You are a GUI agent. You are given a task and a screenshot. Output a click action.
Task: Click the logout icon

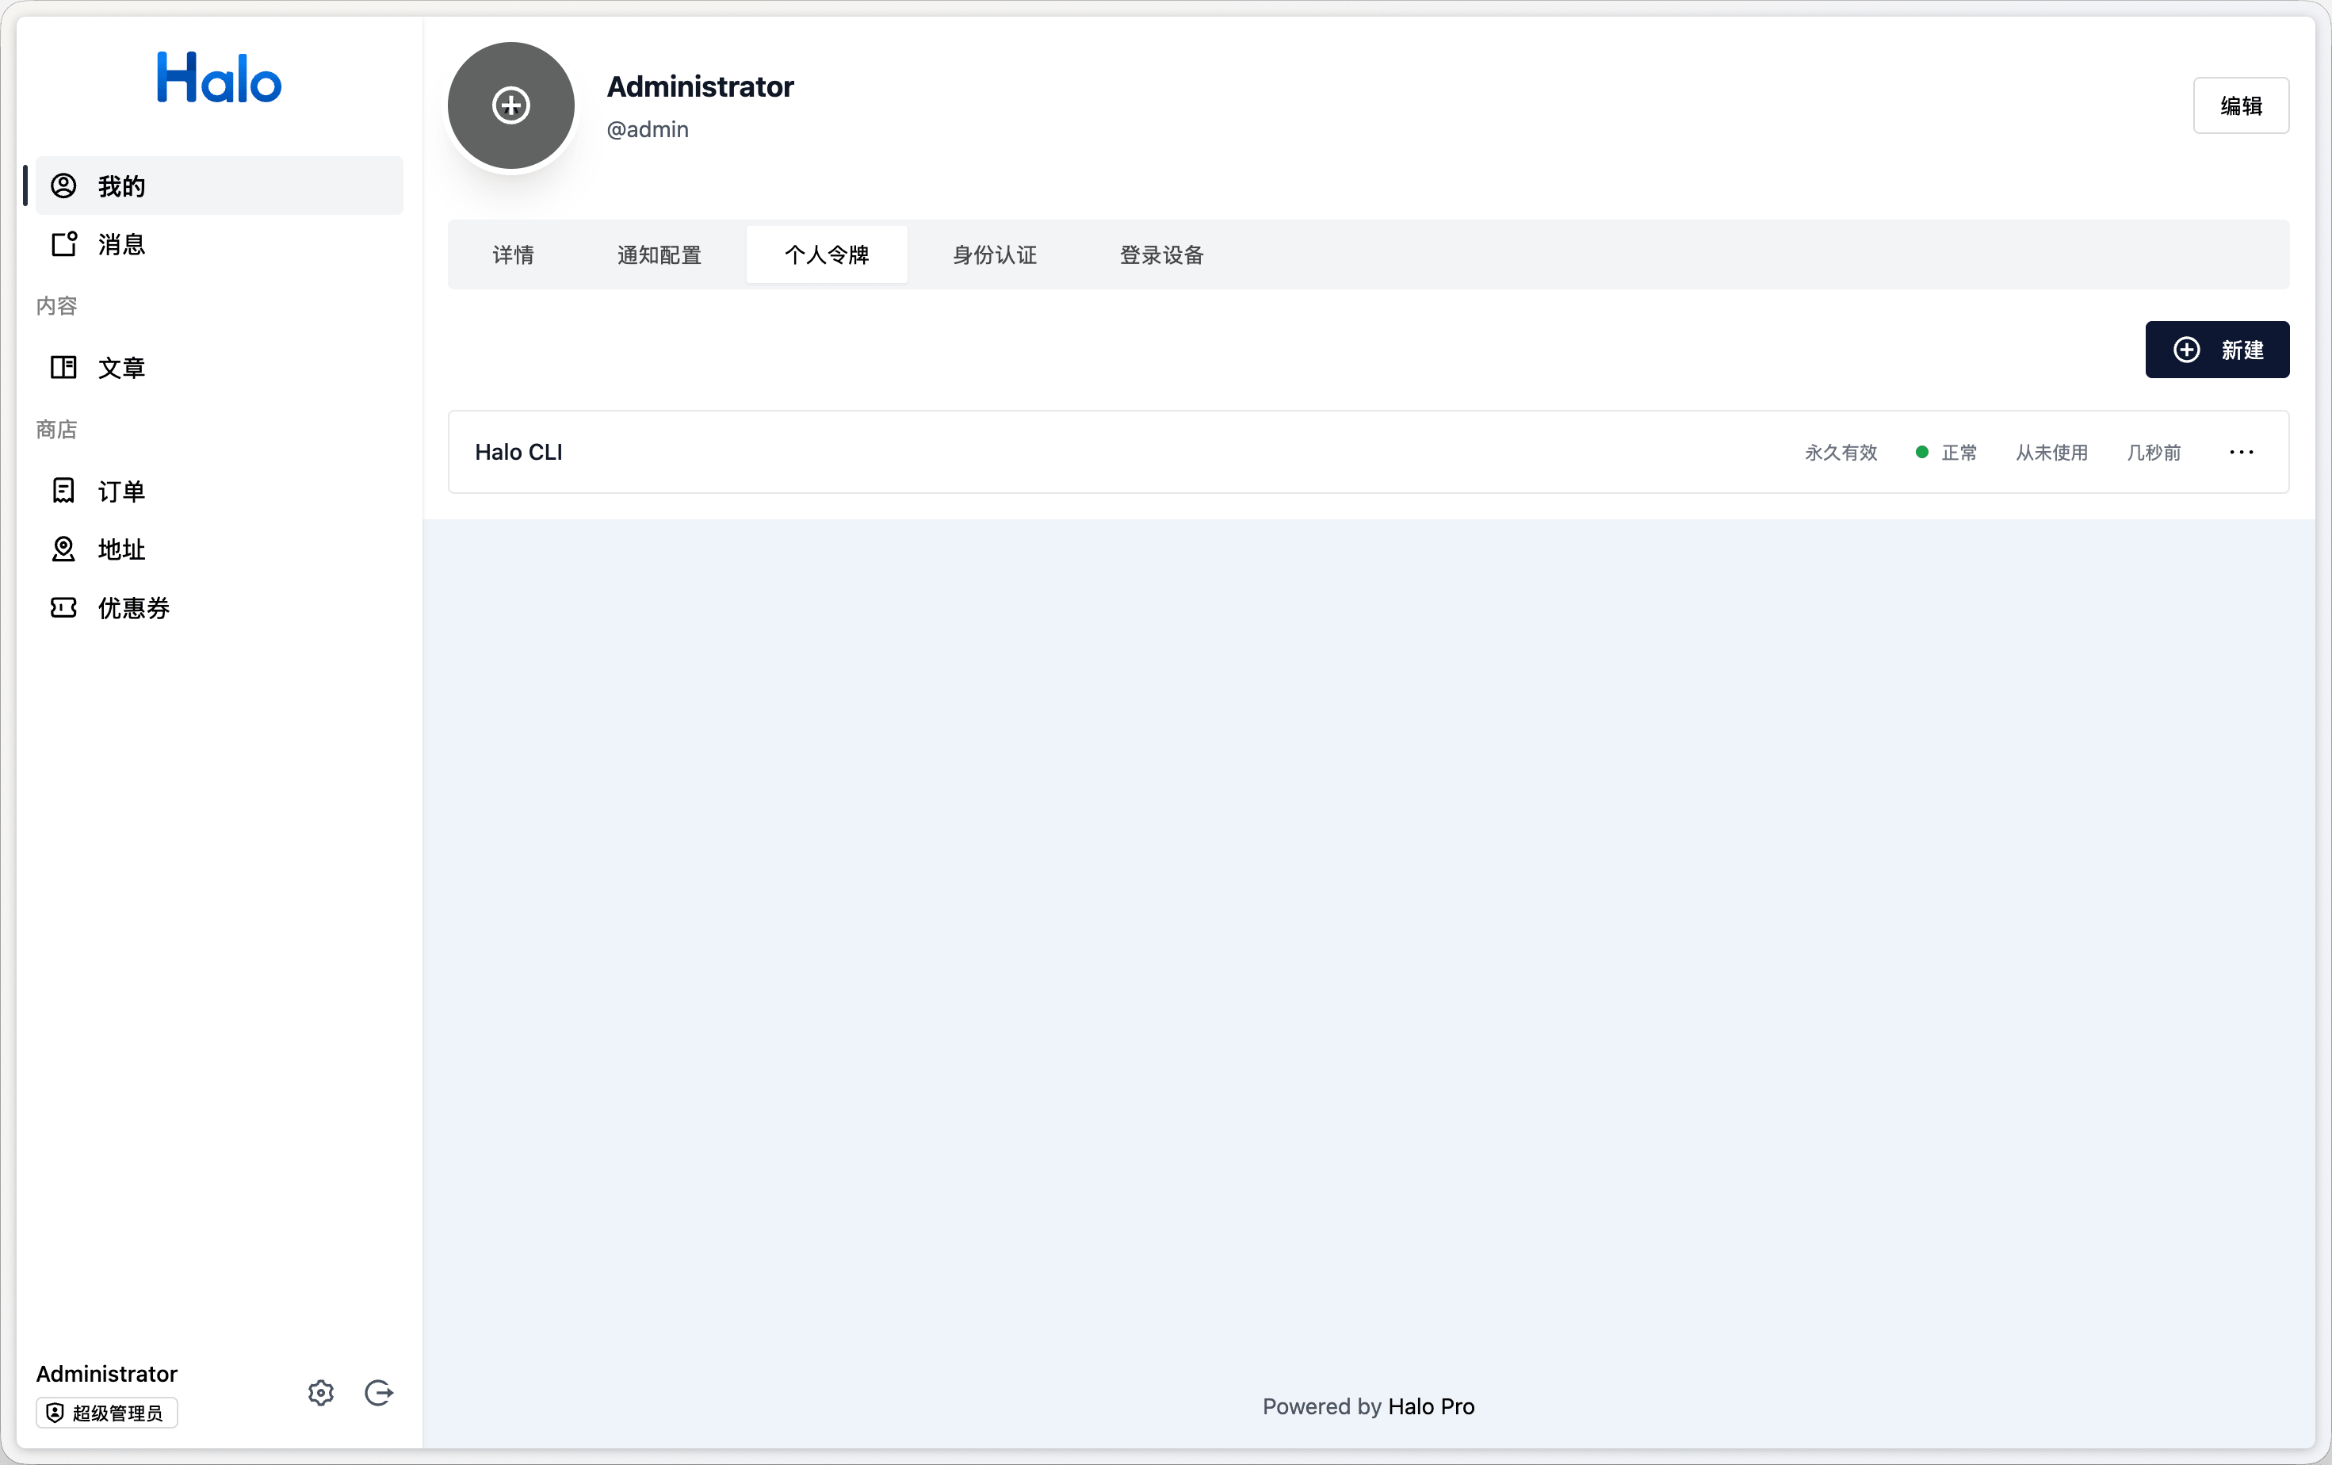(x=379, y=1392)
